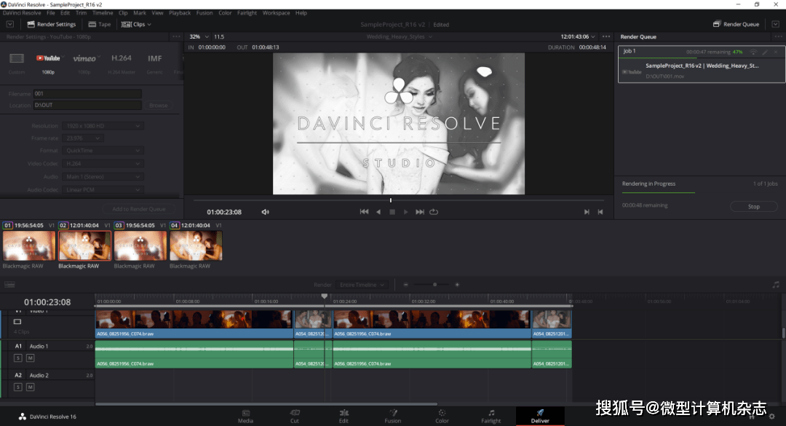The image size is (786, 426).
Task: Open the Render Entire Timeline dropdown
Action: 362,285
